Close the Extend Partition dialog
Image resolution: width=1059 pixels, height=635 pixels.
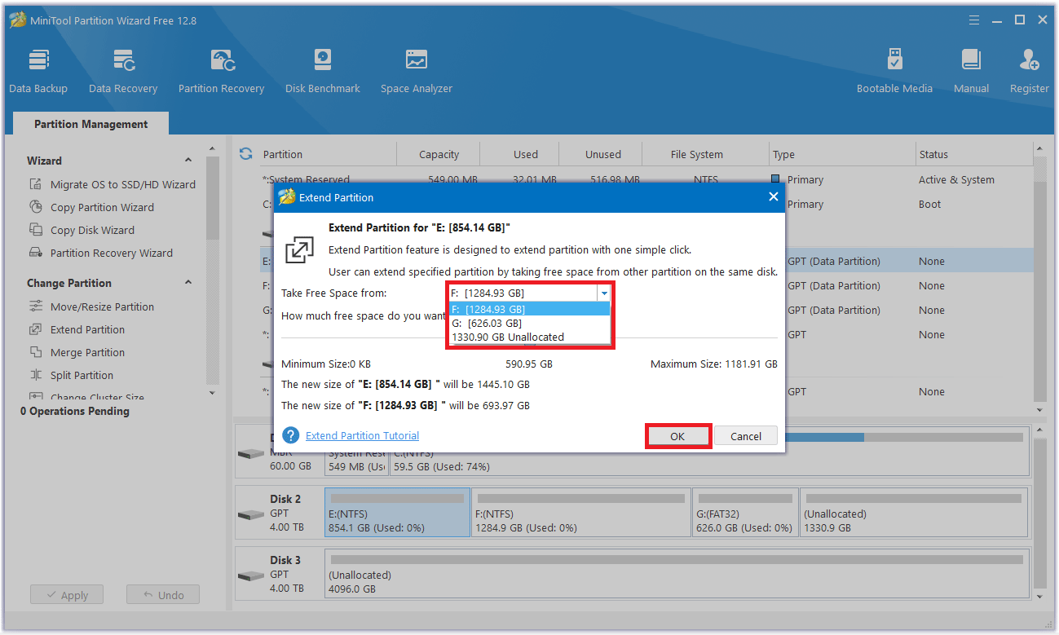click(773, 196)
